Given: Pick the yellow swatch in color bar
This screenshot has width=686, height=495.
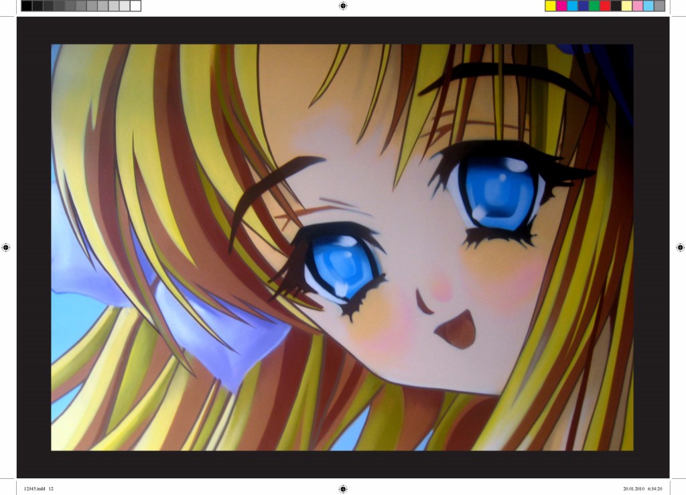Looking at the screenshot, I should [551, 5].
